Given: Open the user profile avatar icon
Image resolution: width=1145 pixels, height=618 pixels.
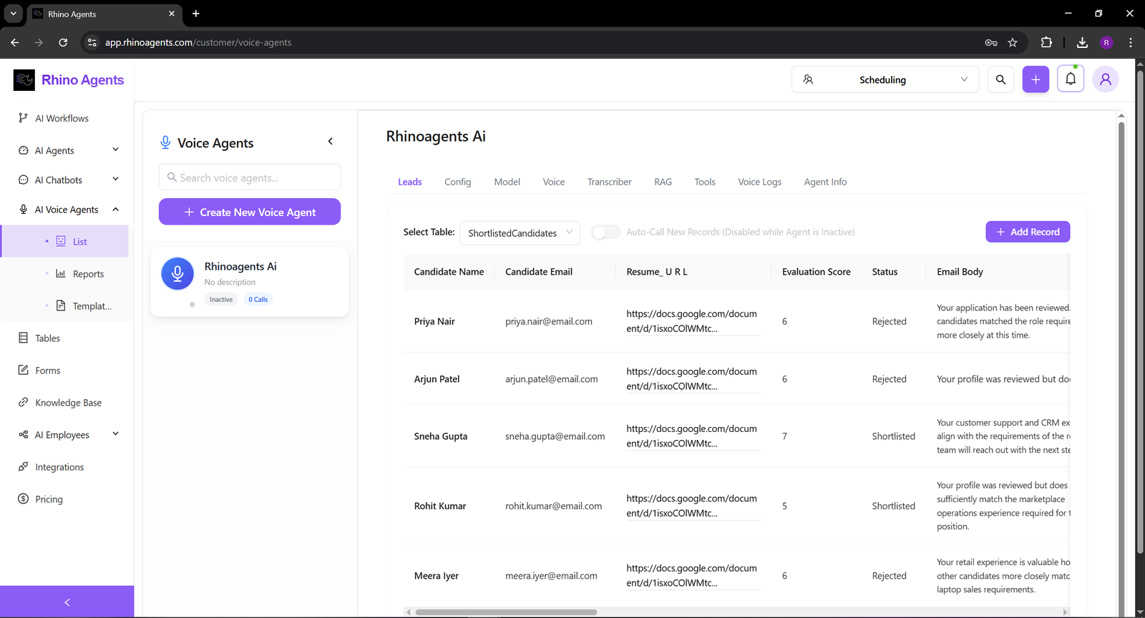Looking at the screenshot, I should point(1105,79).
